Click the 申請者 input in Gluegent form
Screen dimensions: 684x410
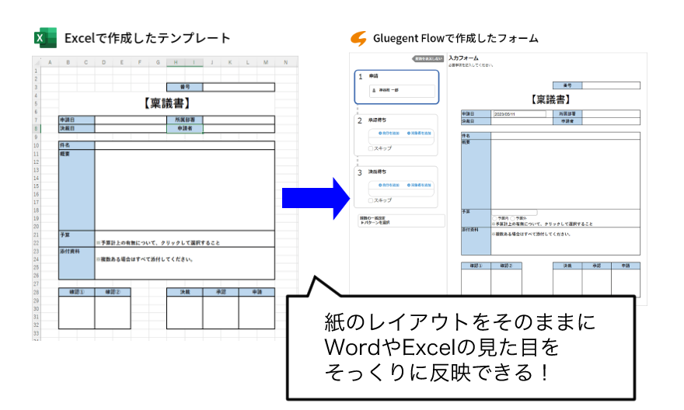point(611,121)
